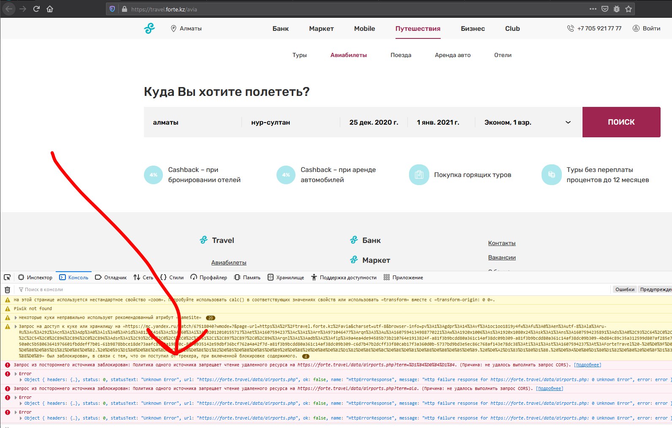The image size is (672, 428).
Task: Bookmark this page with the star
Action: coord(629,9)
